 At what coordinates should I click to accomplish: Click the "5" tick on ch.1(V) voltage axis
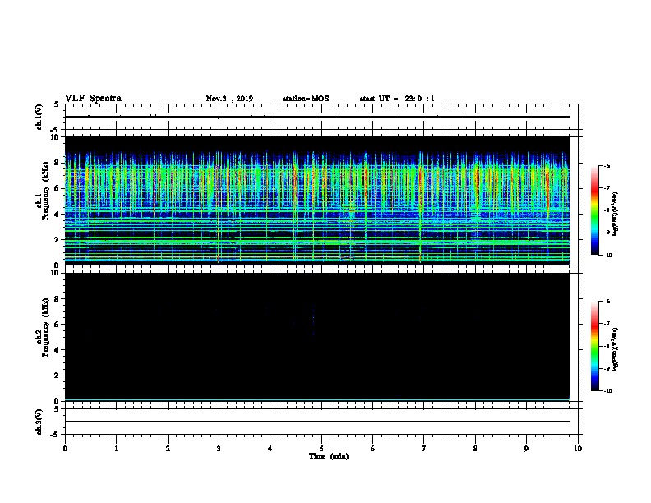tap(57, 104)
